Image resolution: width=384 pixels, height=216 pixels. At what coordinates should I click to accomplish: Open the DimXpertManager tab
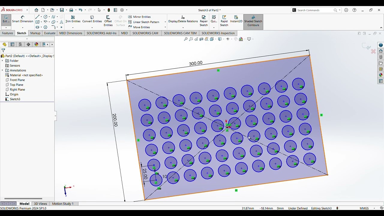(28, 44)
